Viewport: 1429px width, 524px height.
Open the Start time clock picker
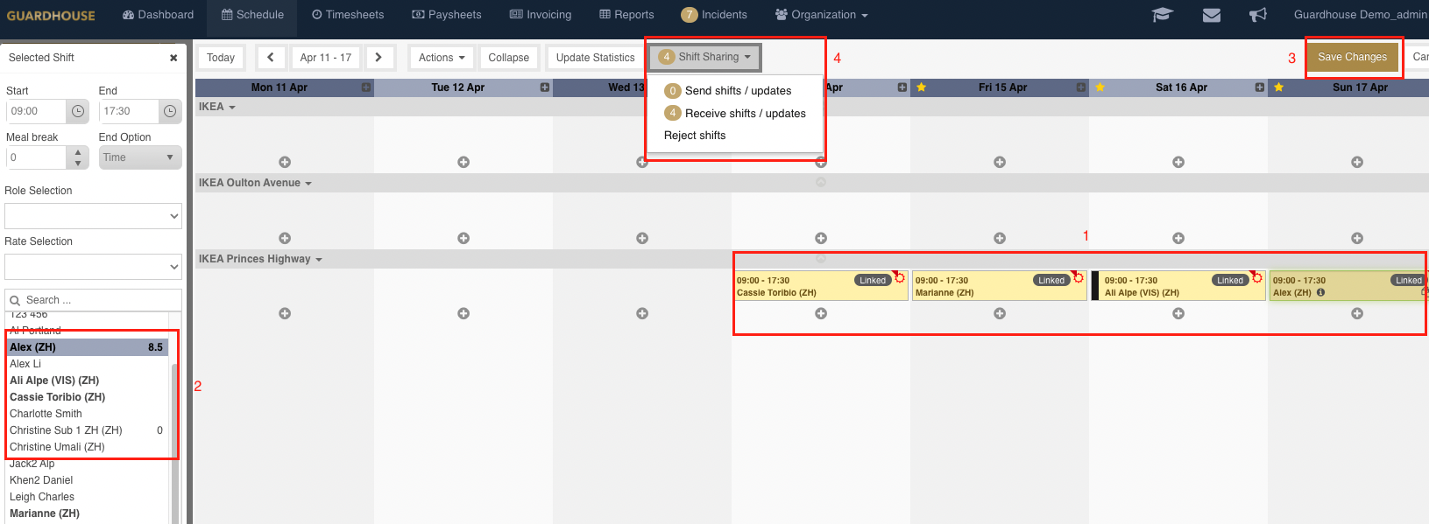[x=78, y=111]
